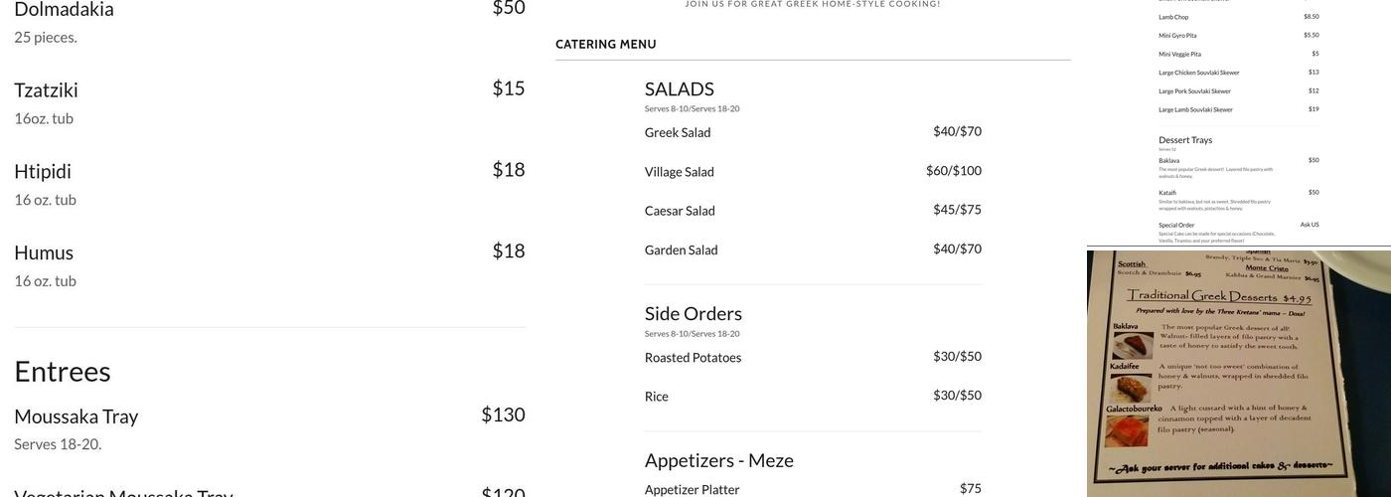Screen dimensions: 1391x497
Task: Open the Moussaka Tray entree
Action: [77, 416]
